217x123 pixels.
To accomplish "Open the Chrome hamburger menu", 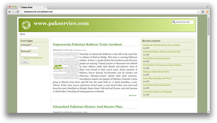I will [207, 12].
